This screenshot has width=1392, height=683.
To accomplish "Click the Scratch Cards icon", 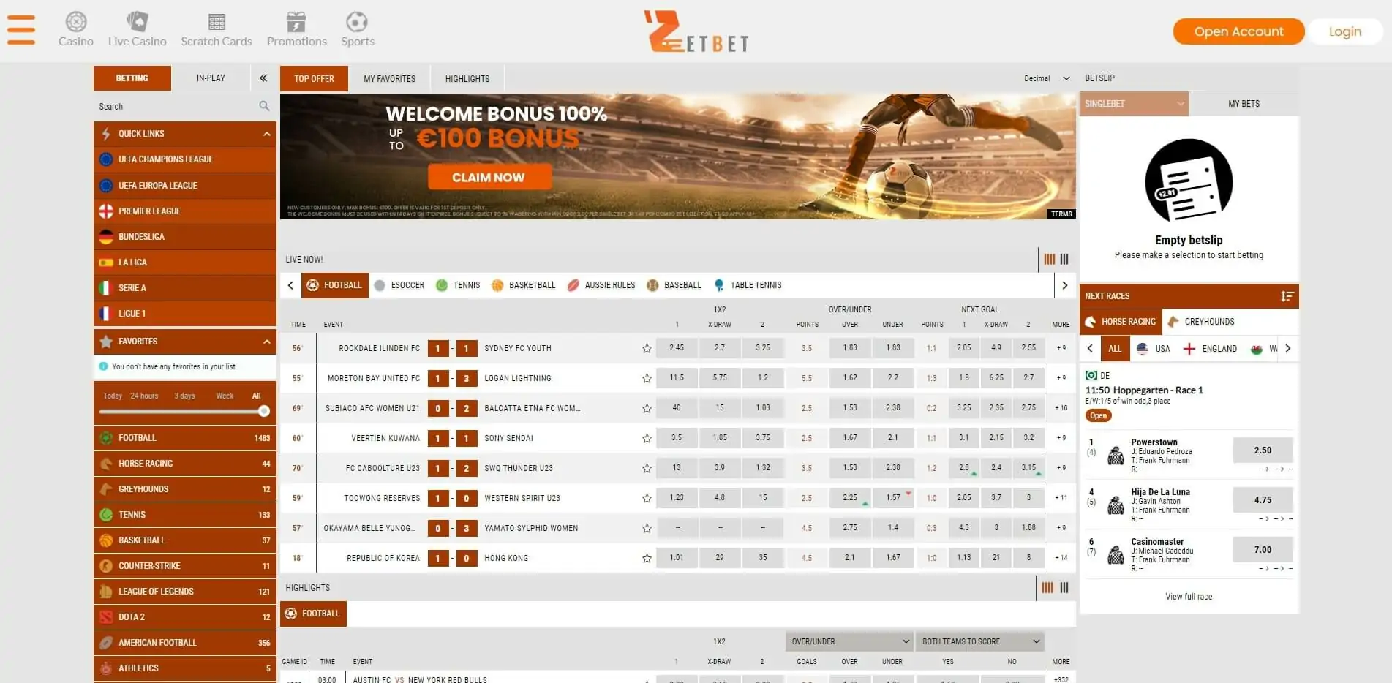I will coord(216,22).
